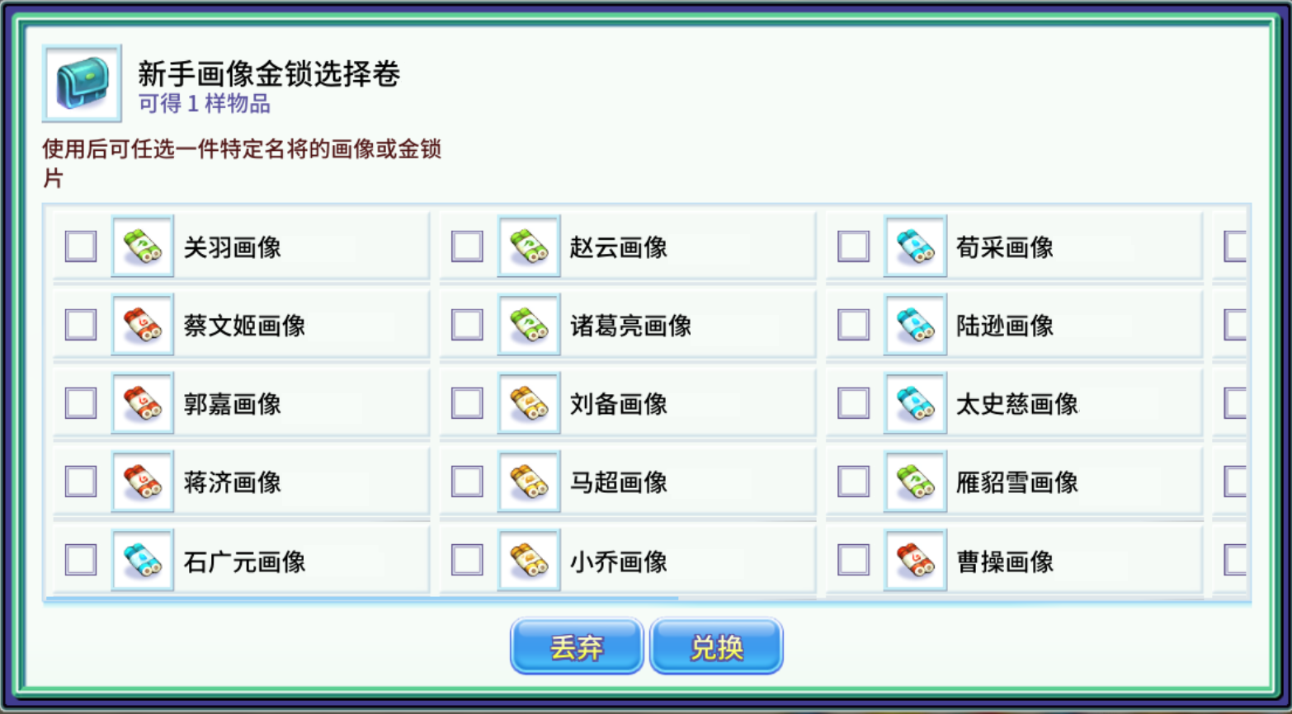Click the 关羽画像 green scroll icon
The width and height of the screenshot is (1292, 714).
pos(143,247)
